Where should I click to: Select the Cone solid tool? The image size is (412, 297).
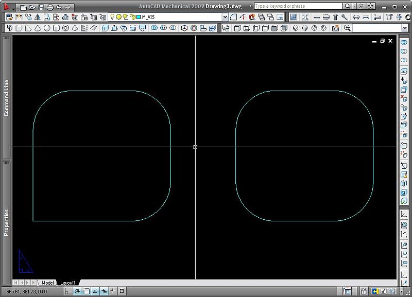[38, 28]
